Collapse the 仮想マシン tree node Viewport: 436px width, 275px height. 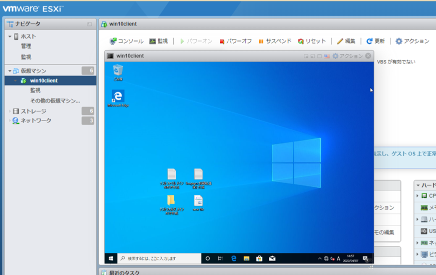pos(10,71)
